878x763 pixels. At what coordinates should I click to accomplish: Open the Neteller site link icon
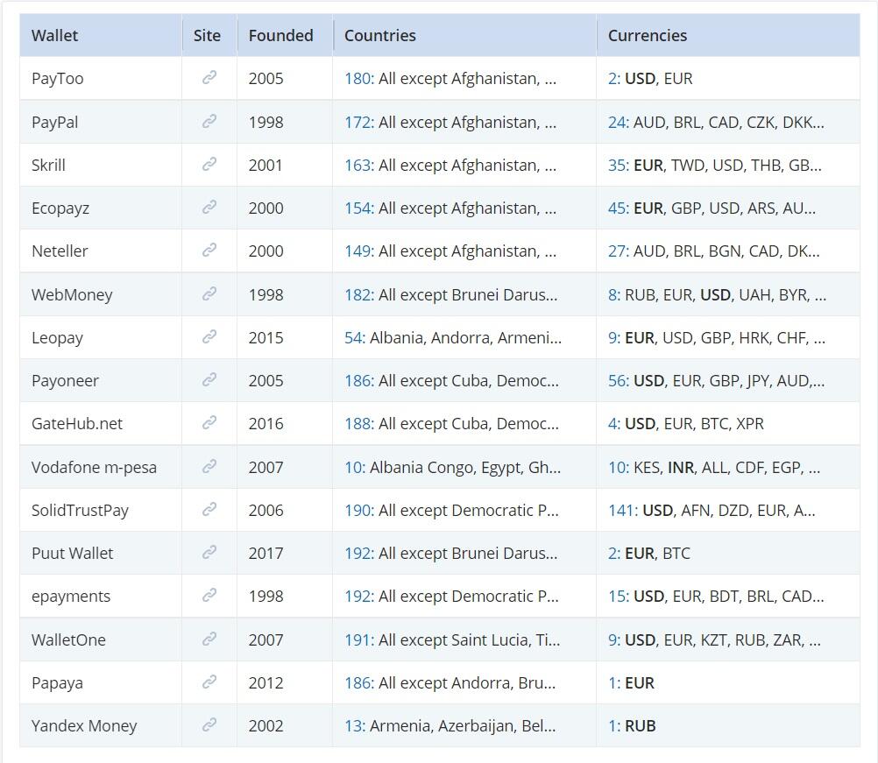(x=209, y=250)
